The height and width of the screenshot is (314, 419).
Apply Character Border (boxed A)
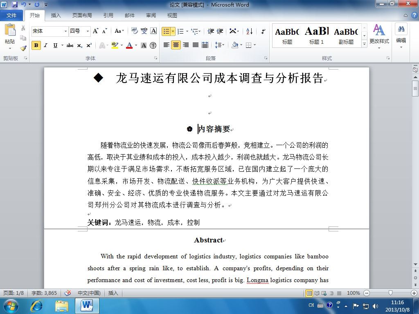pos(153,31)
